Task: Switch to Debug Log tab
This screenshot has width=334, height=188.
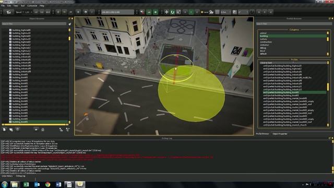Action: tap(21, 176)
